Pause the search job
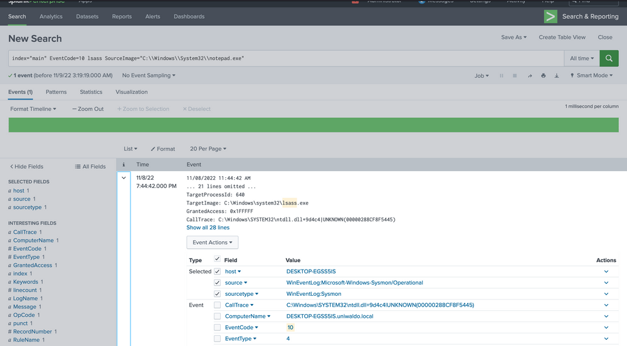Screen dimensions: 627x346 pos(502,76)
